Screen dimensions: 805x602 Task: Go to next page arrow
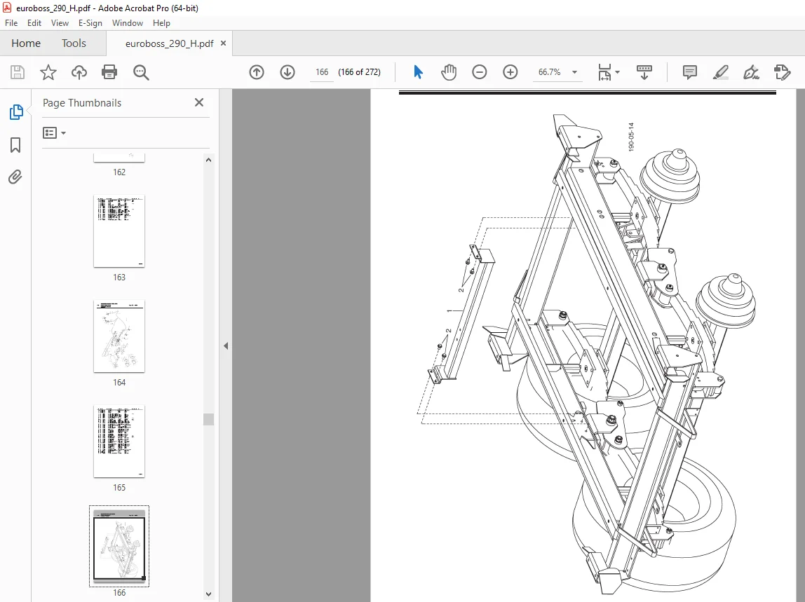[287, 72]
